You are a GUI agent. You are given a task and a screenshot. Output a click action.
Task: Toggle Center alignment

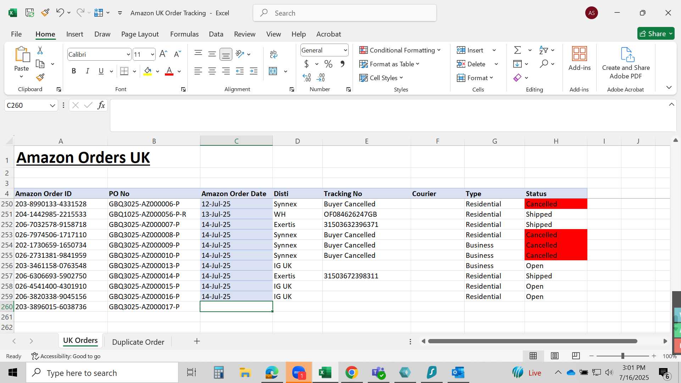212,71
